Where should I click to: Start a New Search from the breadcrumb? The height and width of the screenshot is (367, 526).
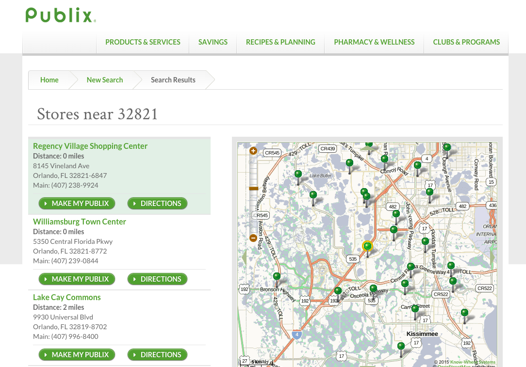point(105,80)
